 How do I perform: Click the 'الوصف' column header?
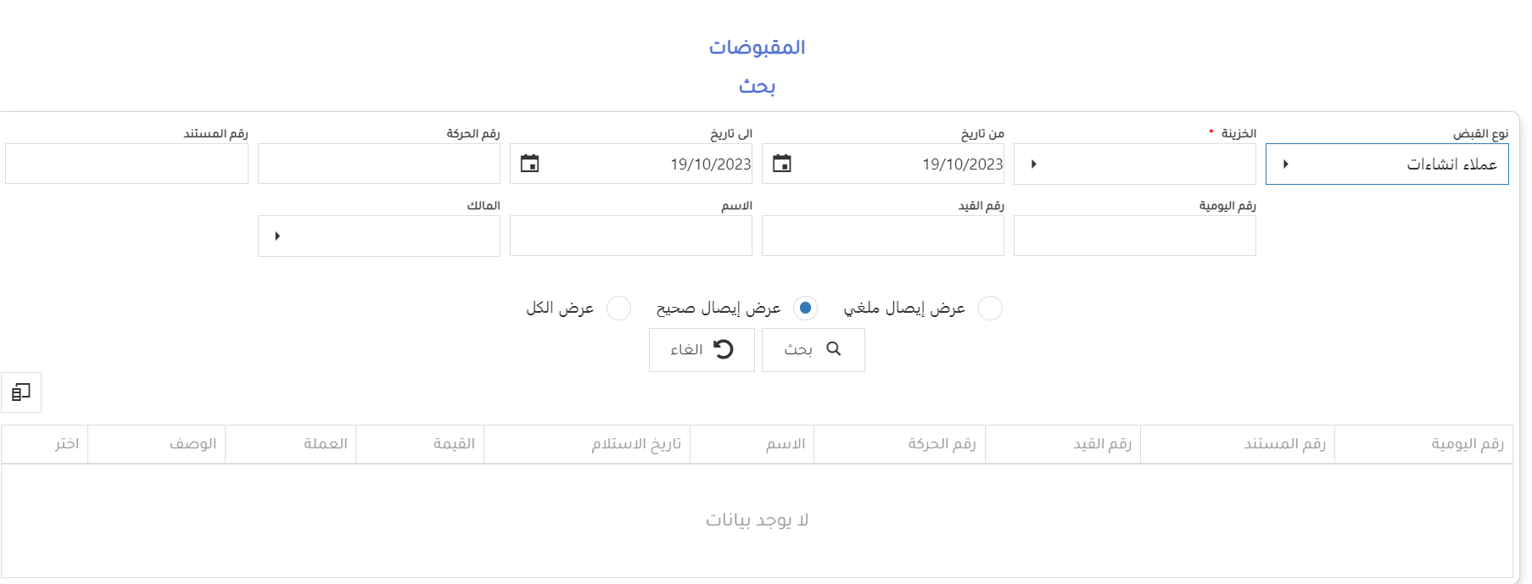tap(193, 444)
